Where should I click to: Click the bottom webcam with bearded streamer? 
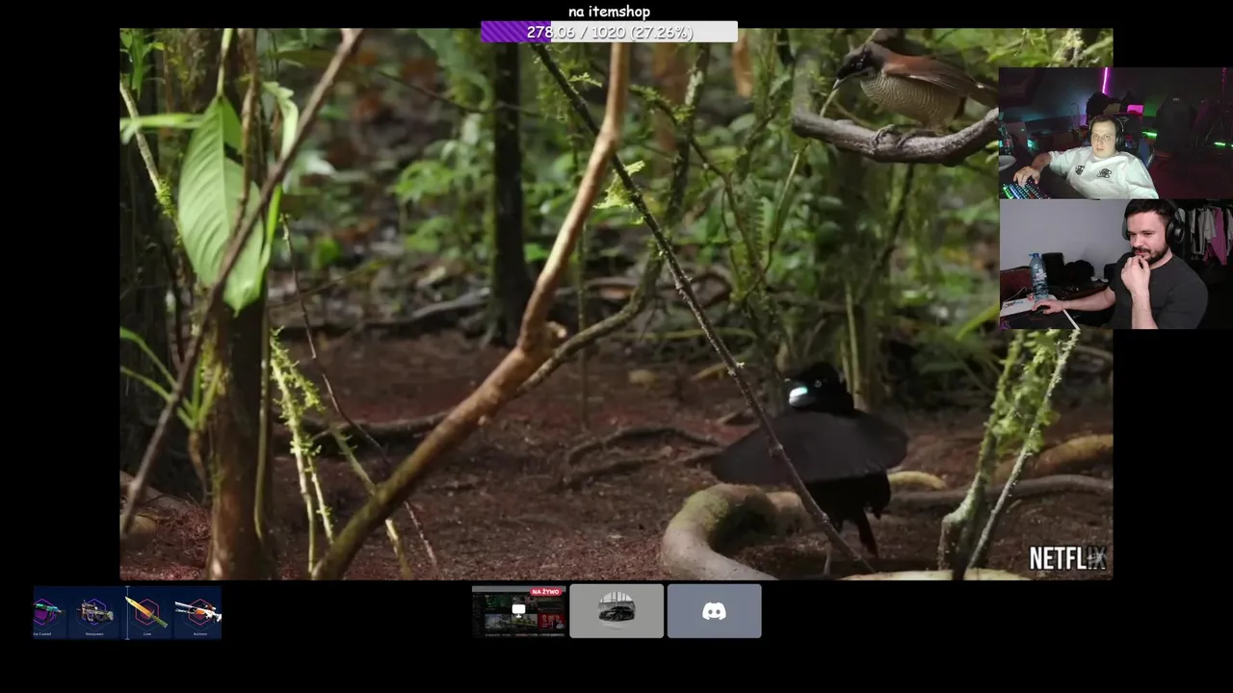[x=1115, y=265]
